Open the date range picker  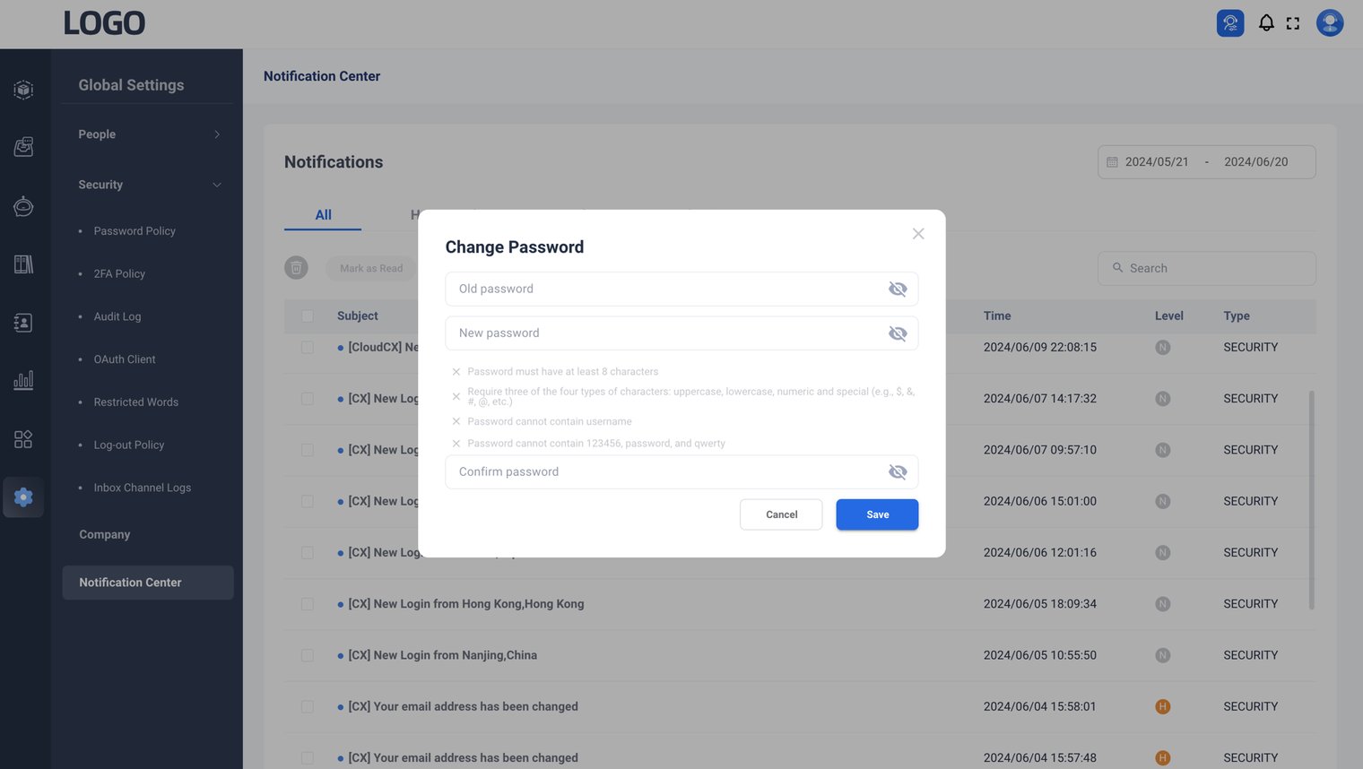pyautogui.click(x=1206, y=162)
